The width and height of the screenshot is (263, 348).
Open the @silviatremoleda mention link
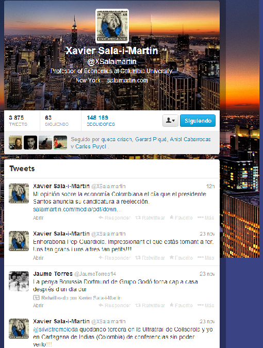tap(56, 329)
